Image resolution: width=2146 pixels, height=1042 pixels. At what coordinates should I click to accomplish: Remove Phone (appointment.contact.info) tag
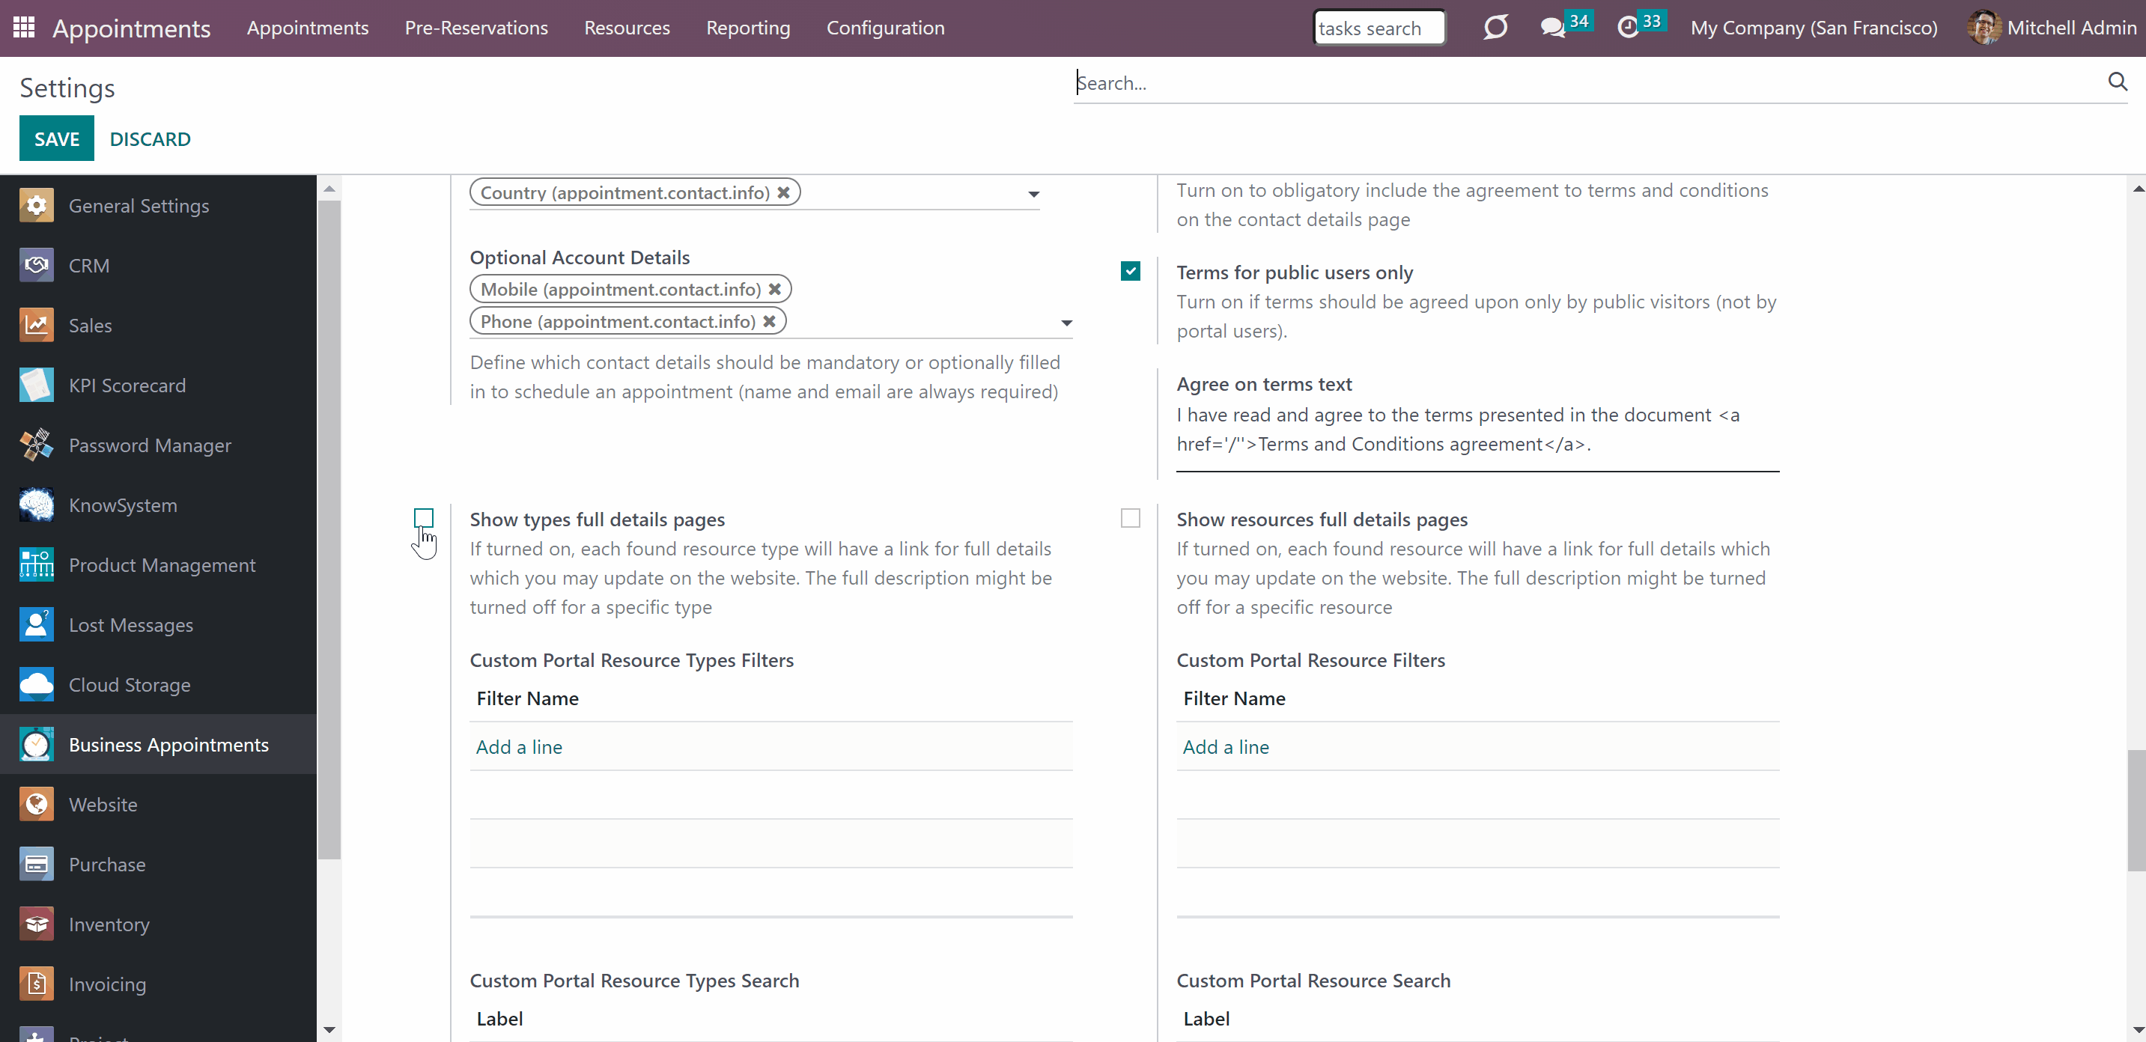point(769,322)
